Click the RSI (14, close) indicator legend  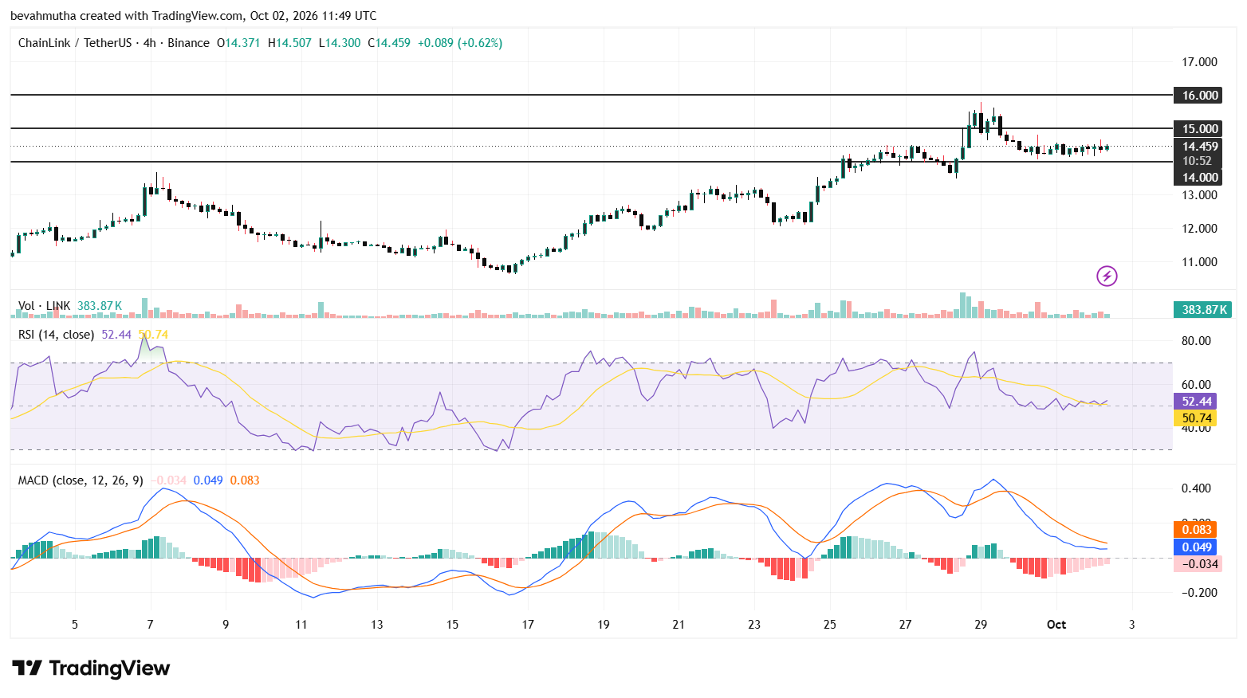(x=56, y=335)
